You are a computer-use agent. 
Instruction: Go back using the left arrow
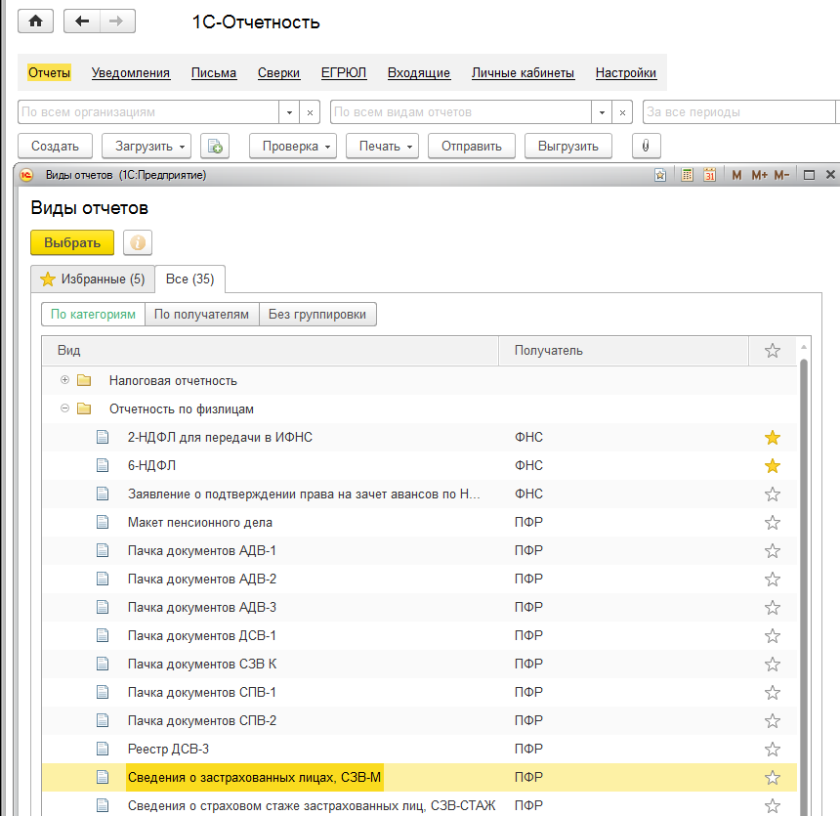point(82,21)
